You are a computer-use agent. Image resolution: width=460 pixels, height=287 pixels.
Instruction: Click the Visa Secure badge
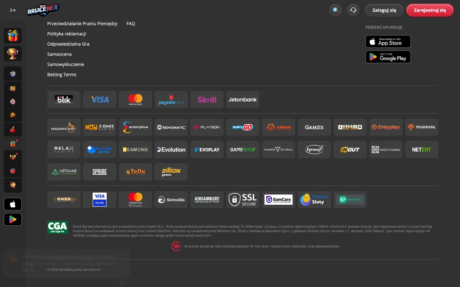pos(100,200)
